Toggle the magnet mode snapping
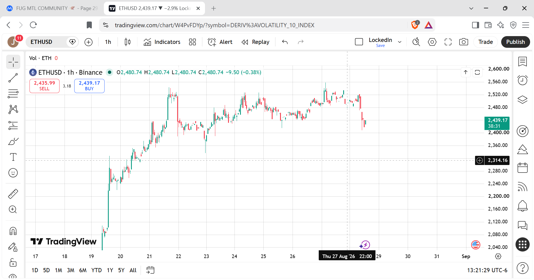The height and width of the screenshot is (280, 534). pos(13,231)
